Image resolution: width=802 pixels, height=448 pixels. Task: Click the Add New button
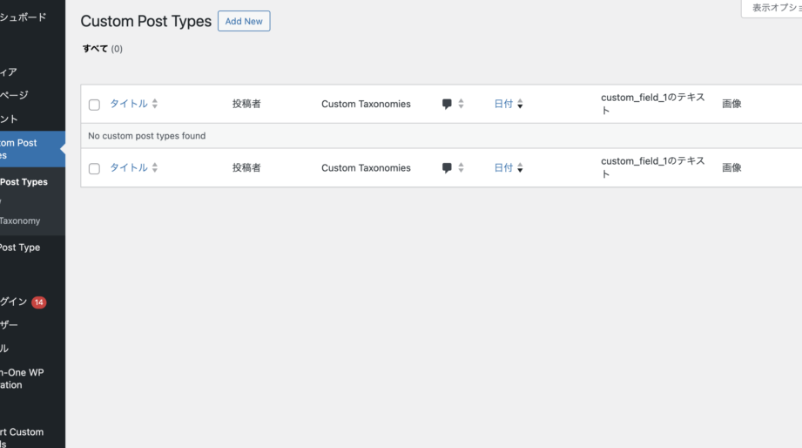244,21
